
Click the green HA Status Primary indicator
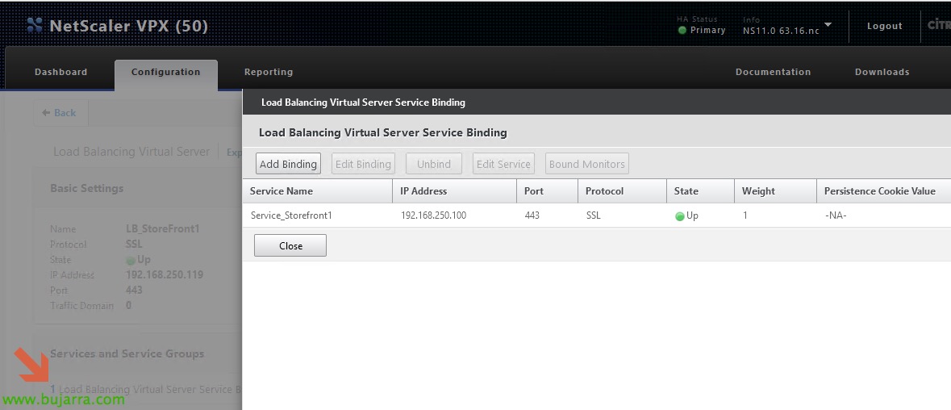click(682, 31)
